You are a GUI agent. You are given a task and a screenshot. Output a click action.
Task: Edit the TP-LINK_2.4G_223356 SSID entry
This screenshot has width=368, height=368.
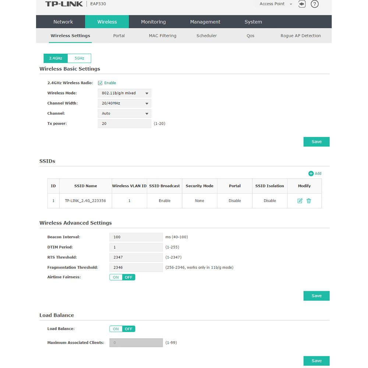click(x=300, y=201)
